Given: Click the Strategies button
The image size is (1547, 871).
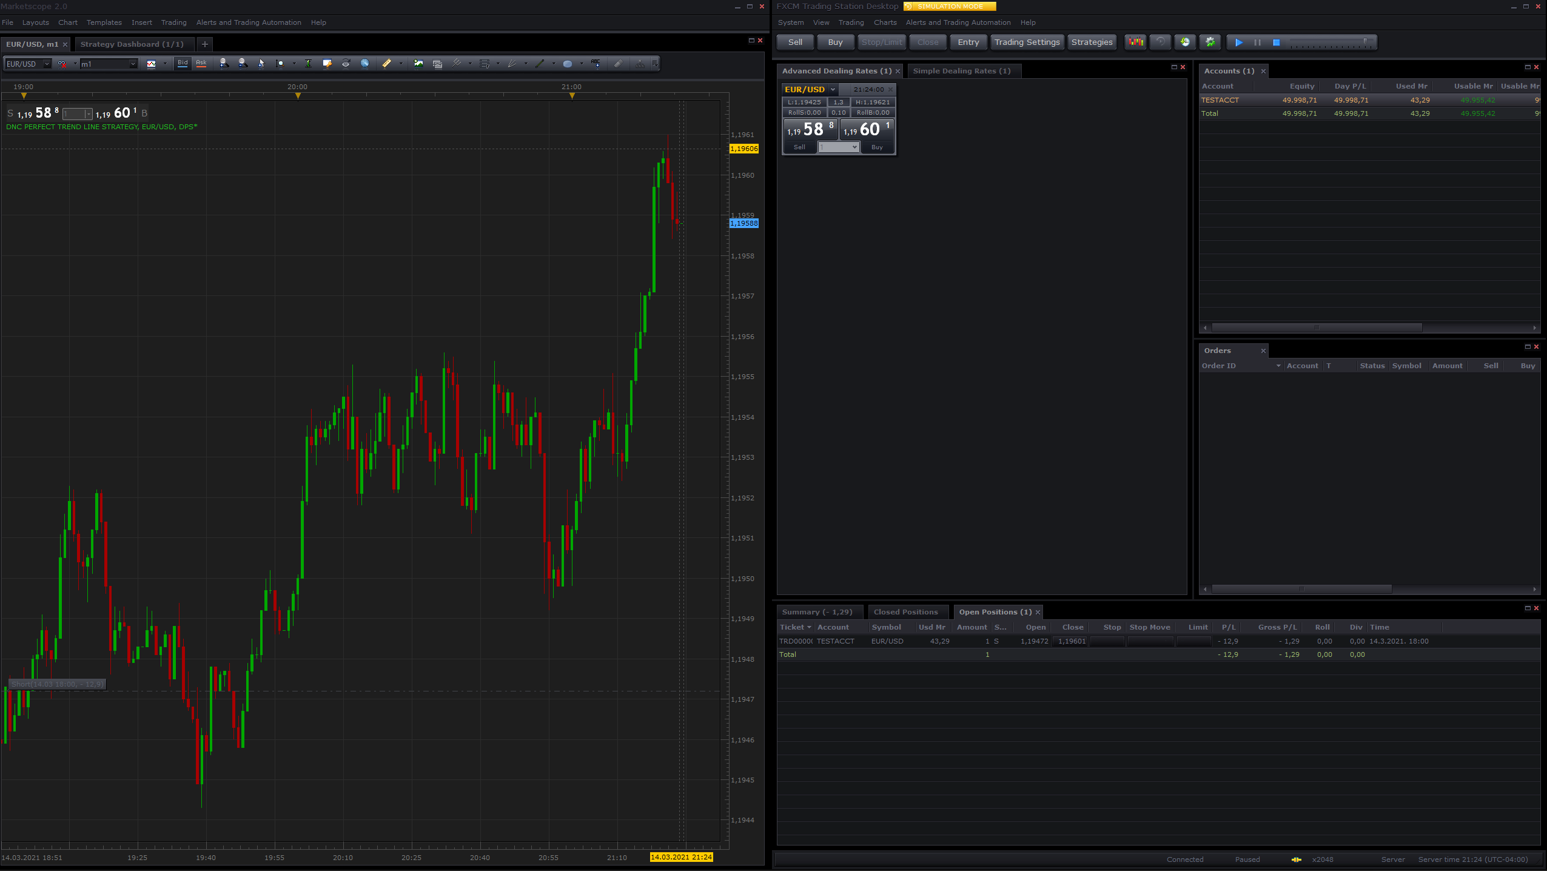Looking at the screenshot, I should tap(1092, 42).
